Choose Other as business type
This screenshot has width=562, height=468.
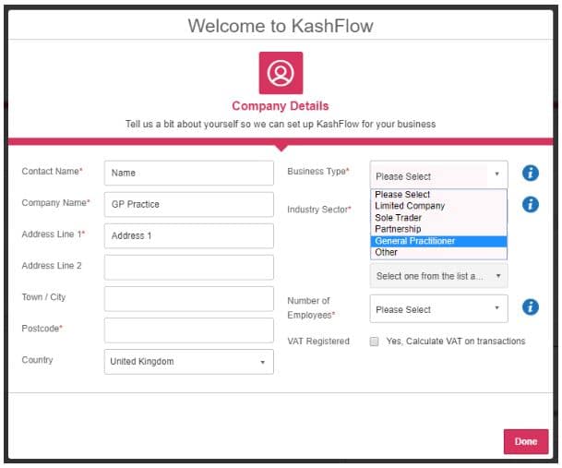[x=387, y=252]
